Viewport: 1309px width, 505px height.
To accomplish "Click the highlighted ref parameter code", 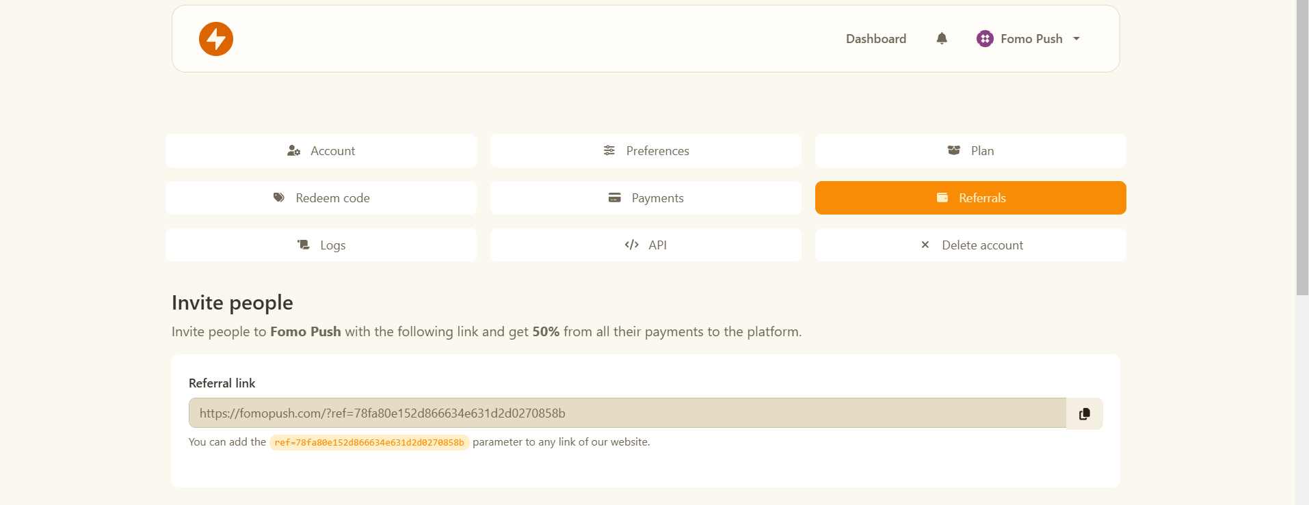I will [369, 442].
